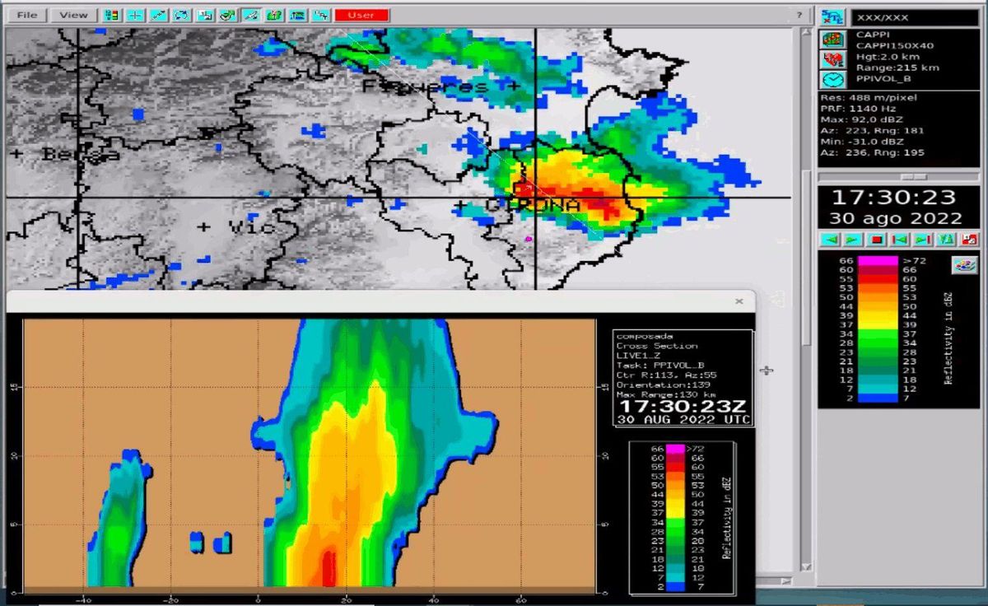The height and width of the screenshot is (606, 988).
Task: Click the red reflectivity core in the cross section
Action: click(x=329, y=569)
